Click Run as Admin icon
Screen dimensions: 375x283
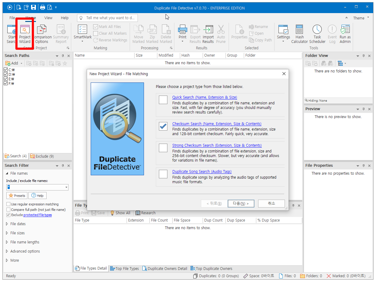pyautogui.click(x=345, y=34)
